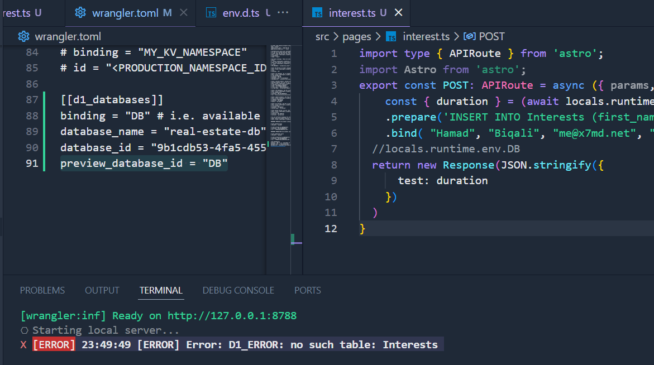Switch to the OUTPUT panel tab

[x=102, y=290]
